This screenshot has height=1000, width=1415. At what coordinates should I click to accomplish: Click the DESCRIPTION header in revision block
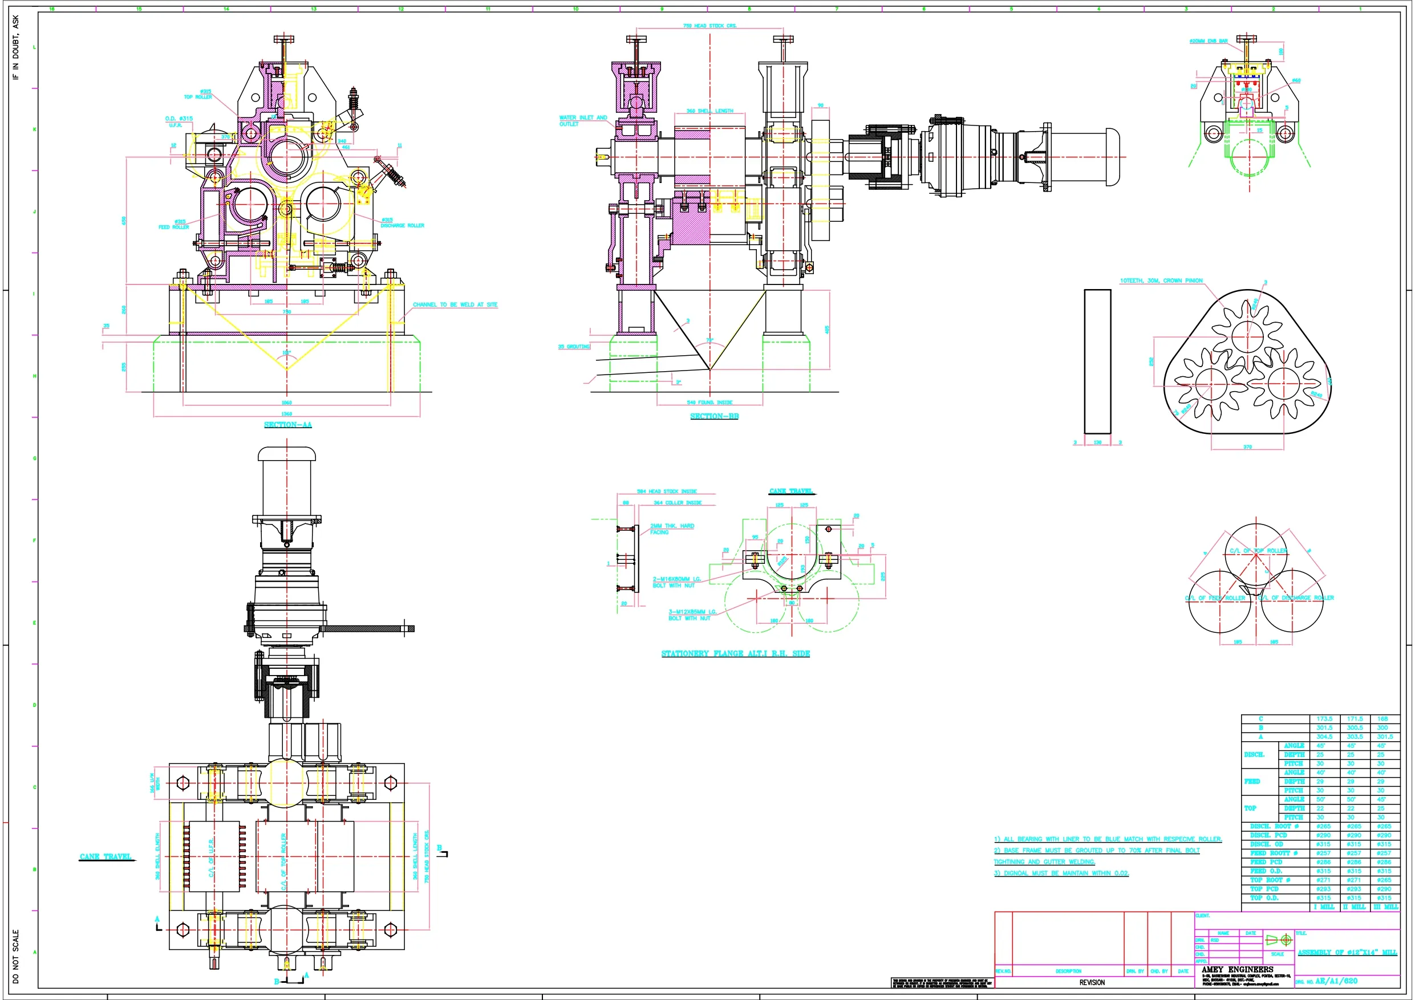click(x=1068, y=971)
